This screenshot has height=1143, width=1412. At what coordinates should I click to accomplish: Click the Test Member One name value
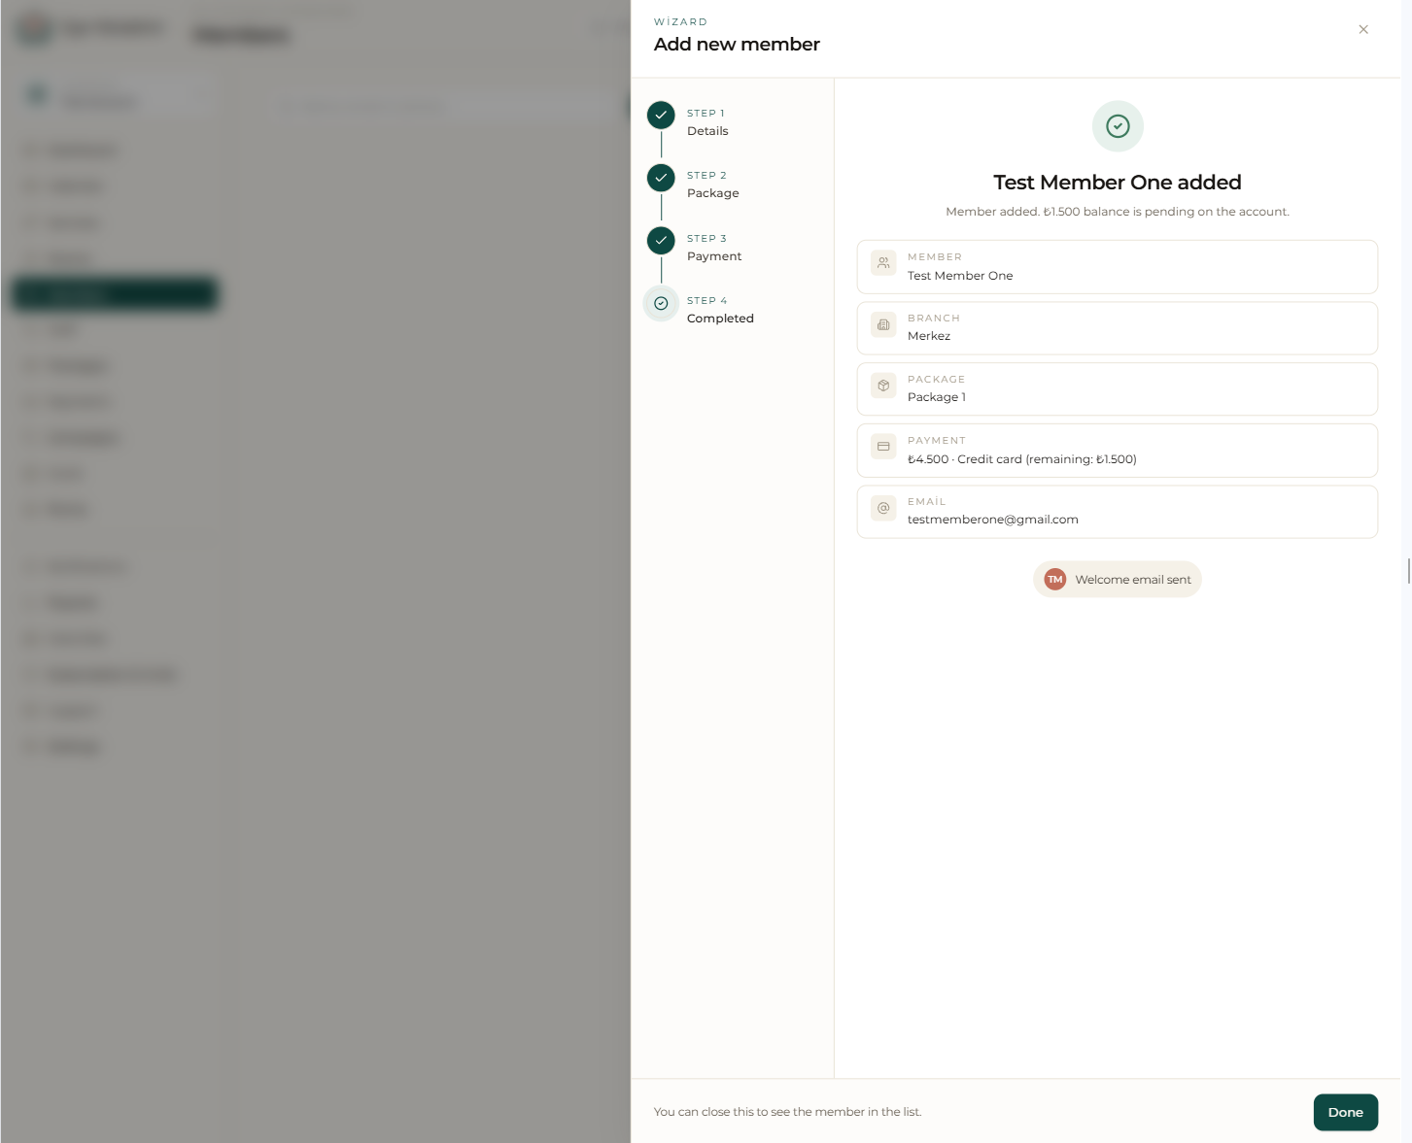(960, 276)
